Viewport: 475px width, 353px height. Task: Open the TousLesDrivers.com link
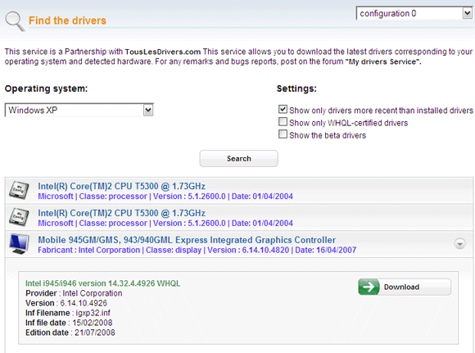click(163, 52)
